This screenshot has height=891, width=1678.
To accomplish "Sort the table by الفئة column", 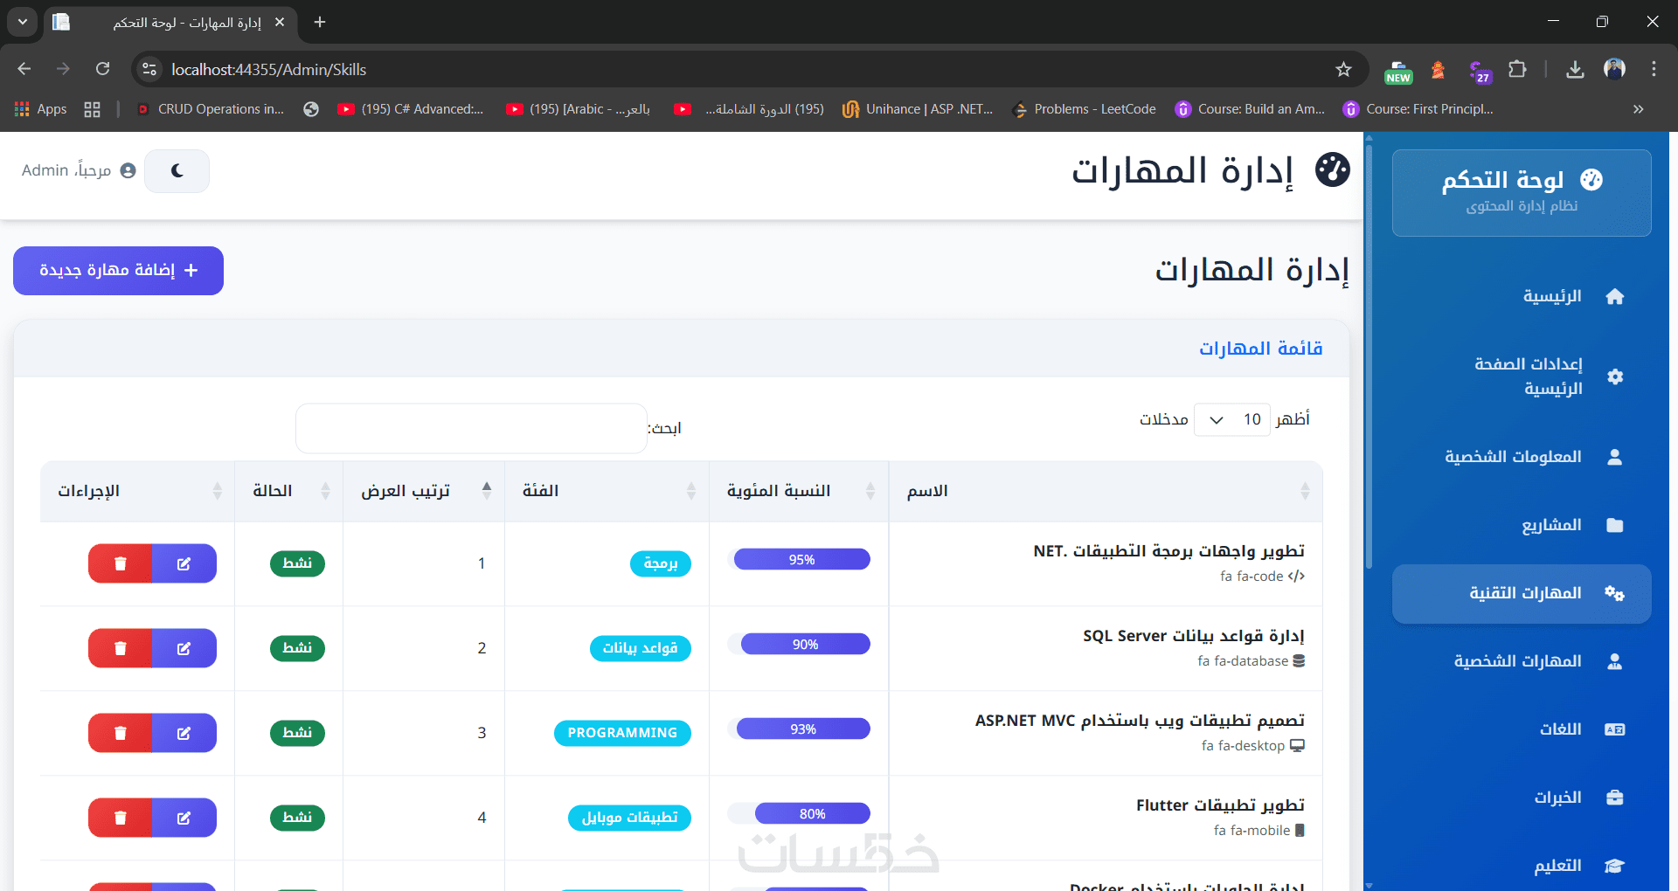I will click(x=607, y=491).
